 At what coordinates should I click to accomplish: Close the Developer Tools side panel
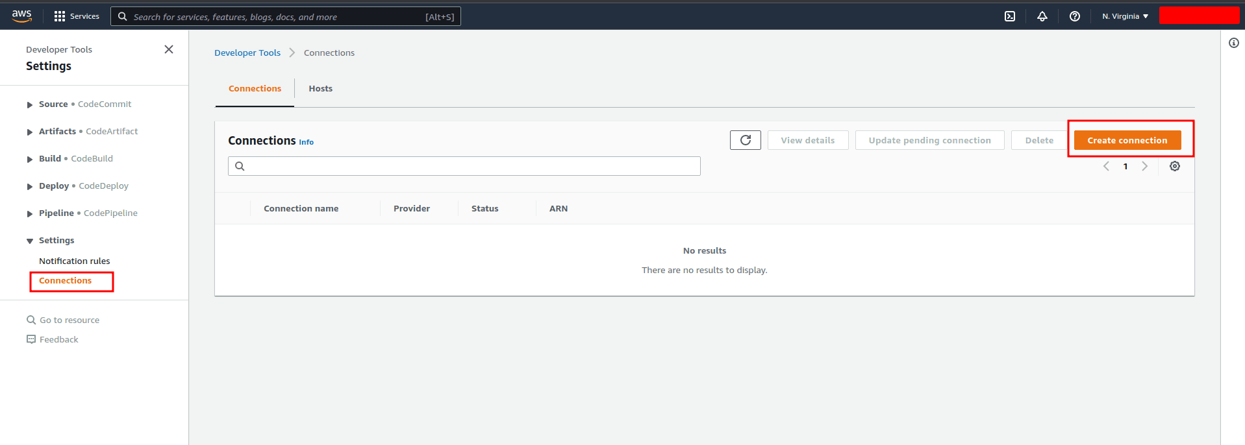[169, 49]
